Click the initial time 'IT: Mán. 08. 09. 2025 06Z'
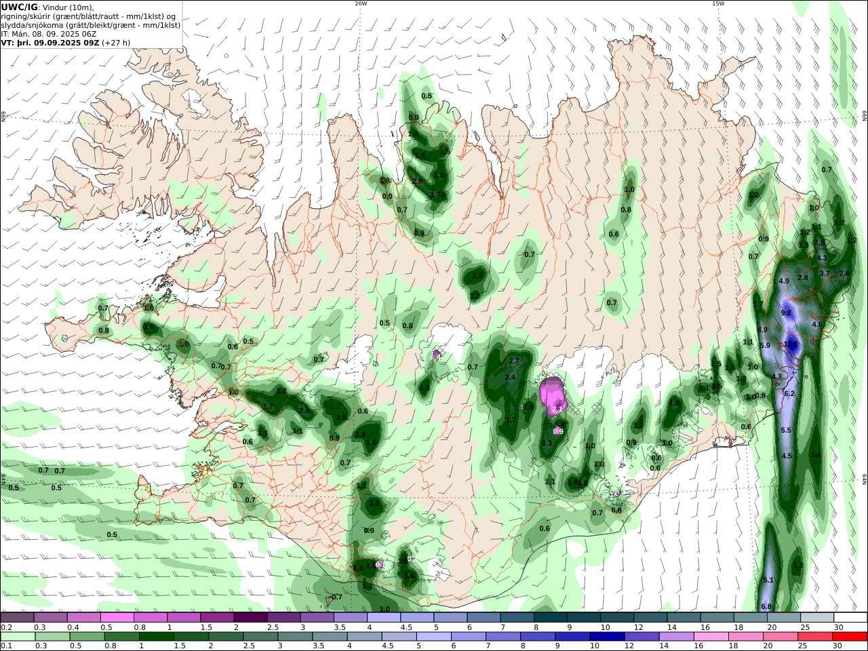Screen dimensions: 868x651 (x=49, y=33)
